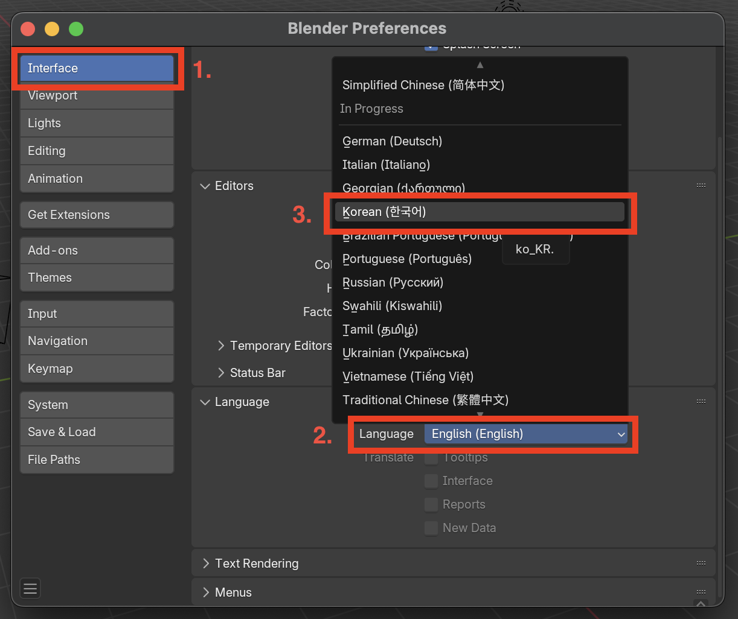Choose German (Deutsch) language

click(480, 141)
